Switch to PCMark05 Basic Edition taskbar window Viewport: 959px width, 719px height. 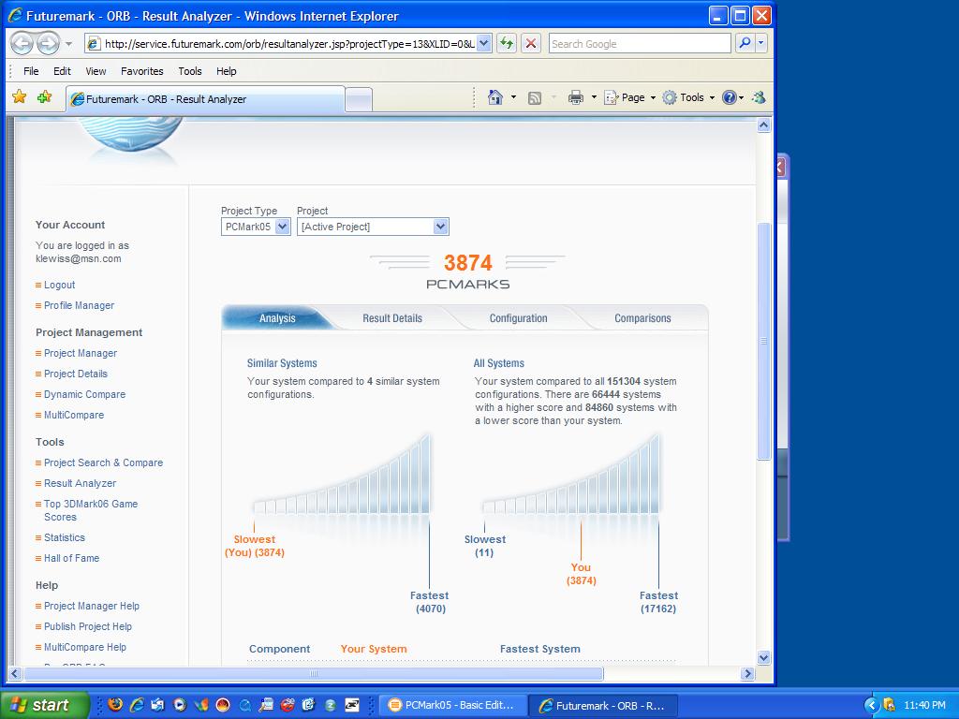[x=452, y=705]
